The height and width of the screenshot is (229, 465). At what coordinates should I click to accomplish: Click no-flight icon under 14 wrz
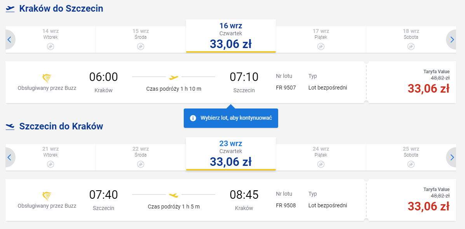(51, 46)
